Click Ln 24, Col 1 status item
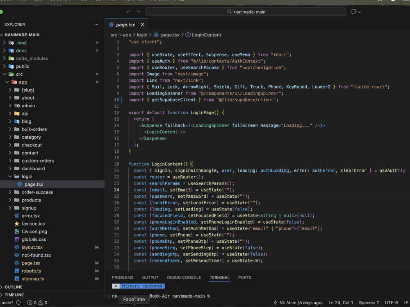Viewport: 410px width, 307px height. (341, 302)
